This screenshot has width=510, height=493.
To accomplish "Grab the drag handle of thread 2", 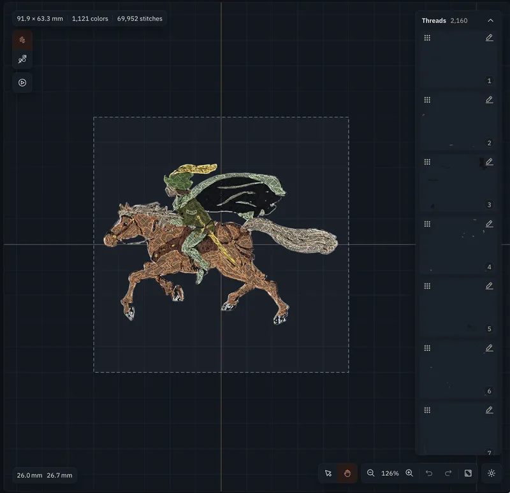I will point(427,100).
